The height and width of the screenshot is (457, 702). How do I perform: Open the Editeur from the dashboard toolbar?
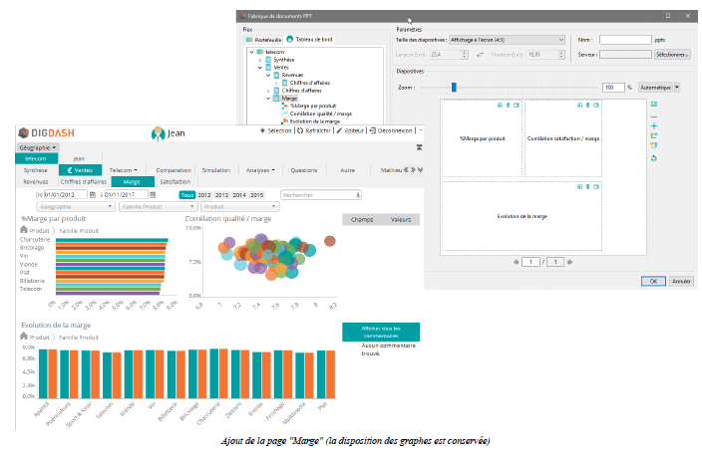pos(350,130)
